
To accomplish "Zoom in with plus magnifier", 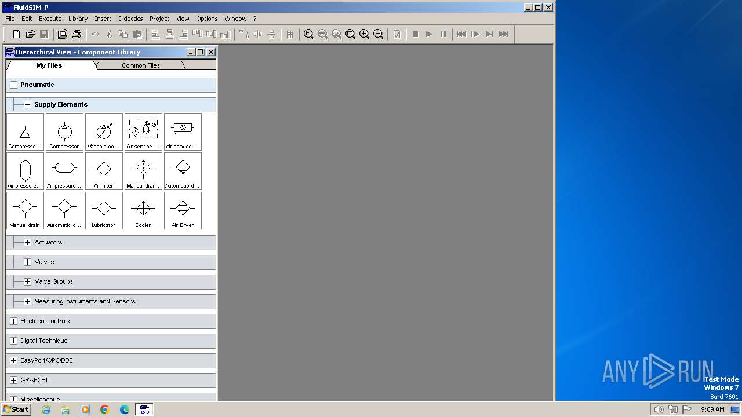I will (364, 34).
